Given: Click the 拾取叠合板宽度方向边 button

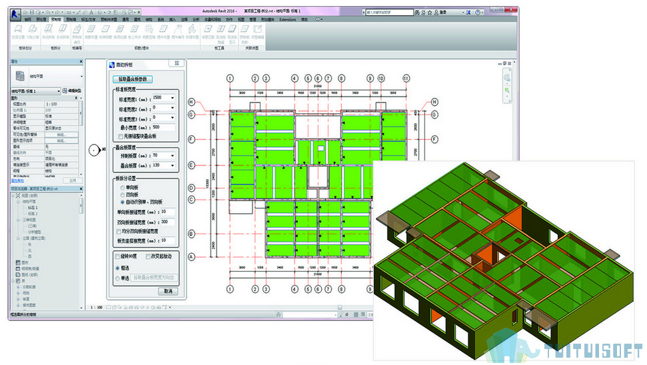Looking at the screenshot, I should pos(155,278).
